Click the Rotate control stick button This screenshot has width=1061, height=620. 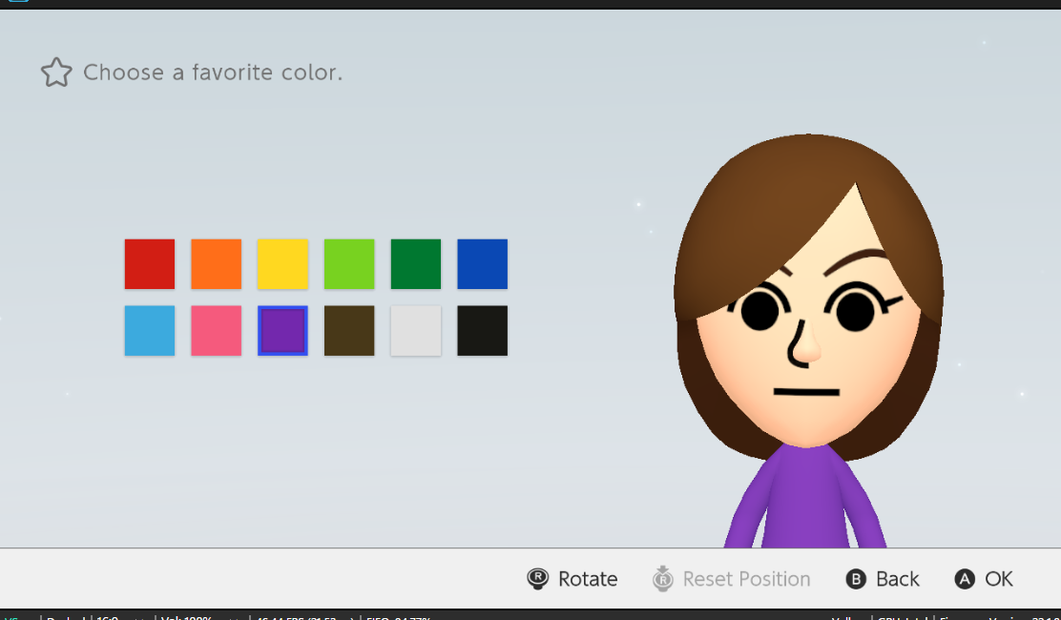click(x=572, y=579)
